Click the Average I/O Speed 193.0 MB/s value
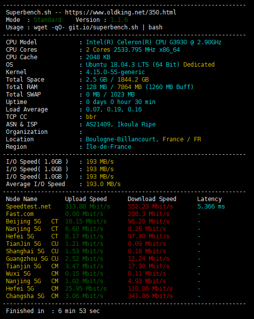This screenshot has width=254, height=319. [103, 184]
